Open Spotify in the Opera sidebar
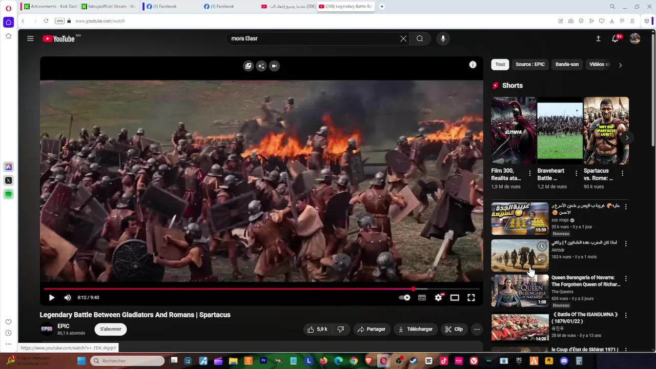The width and height of the screenshot is (656, 369). pyautogui.click(x=8, y=194)
